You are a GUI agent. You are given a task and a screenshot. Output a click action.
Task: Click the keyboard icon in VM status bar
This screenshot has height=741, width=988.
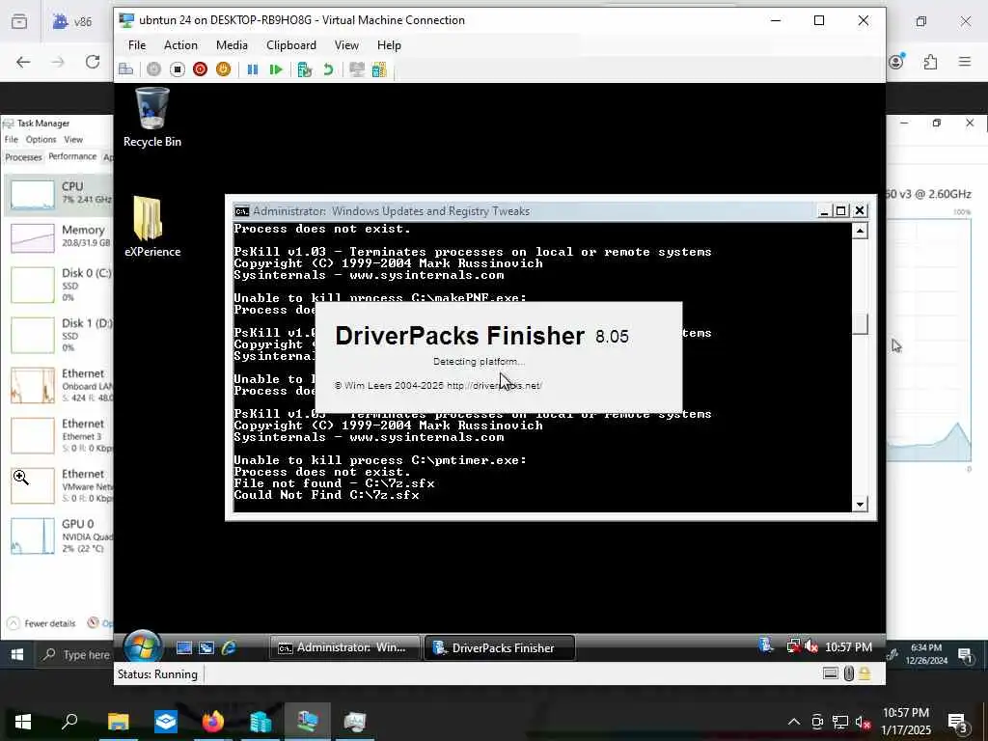coord(831,673)
